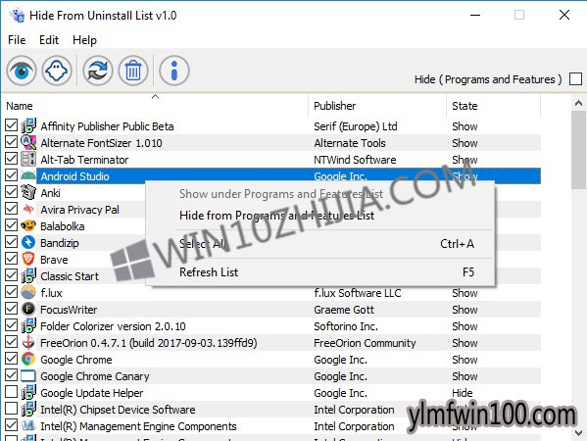Sort by the State column header
This screenshot has width=587, height=441.
493,106
